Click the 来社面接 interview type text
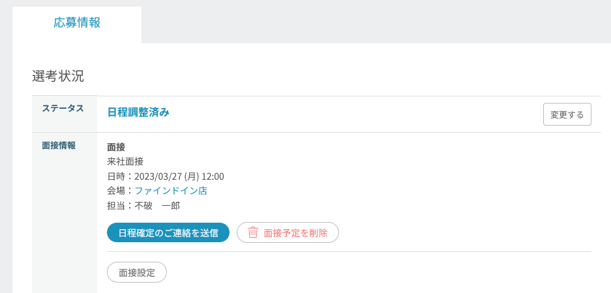The width and height of the screenshot is (611, 293). tap(125, 161)
